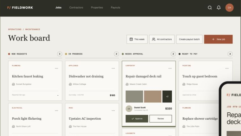Approve the Repair damaged deck rail job
This screenshot has width=241, height=136.
[137, 119]
